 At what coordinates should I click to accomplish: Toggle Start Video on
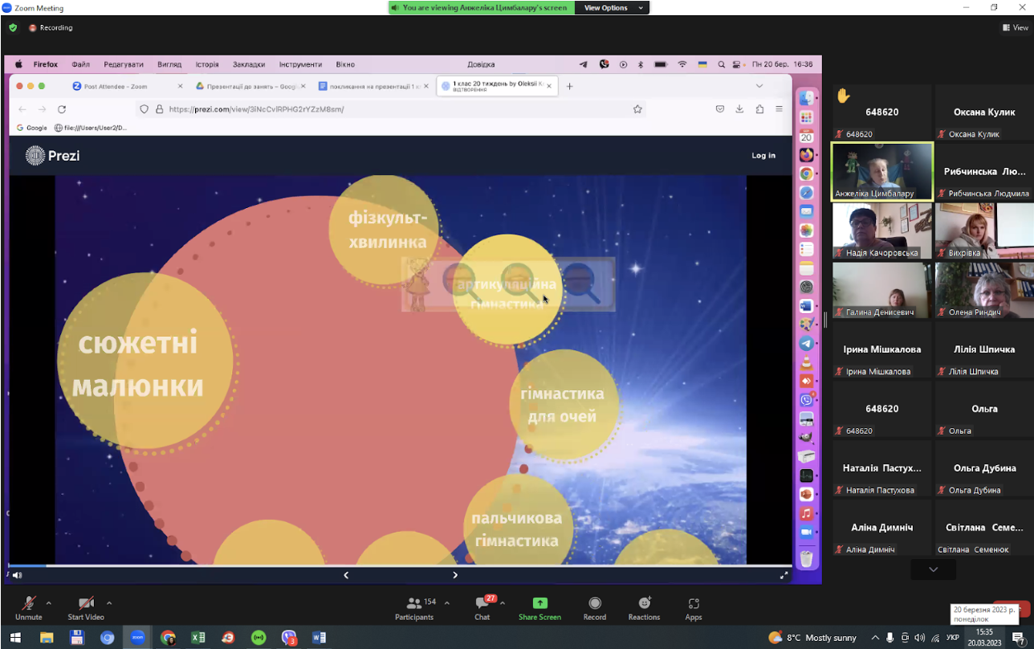(x=86, y=608)
